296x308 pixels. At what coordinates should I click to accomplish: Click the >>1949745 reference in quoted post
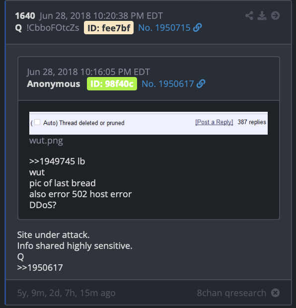tap(52, 161)
